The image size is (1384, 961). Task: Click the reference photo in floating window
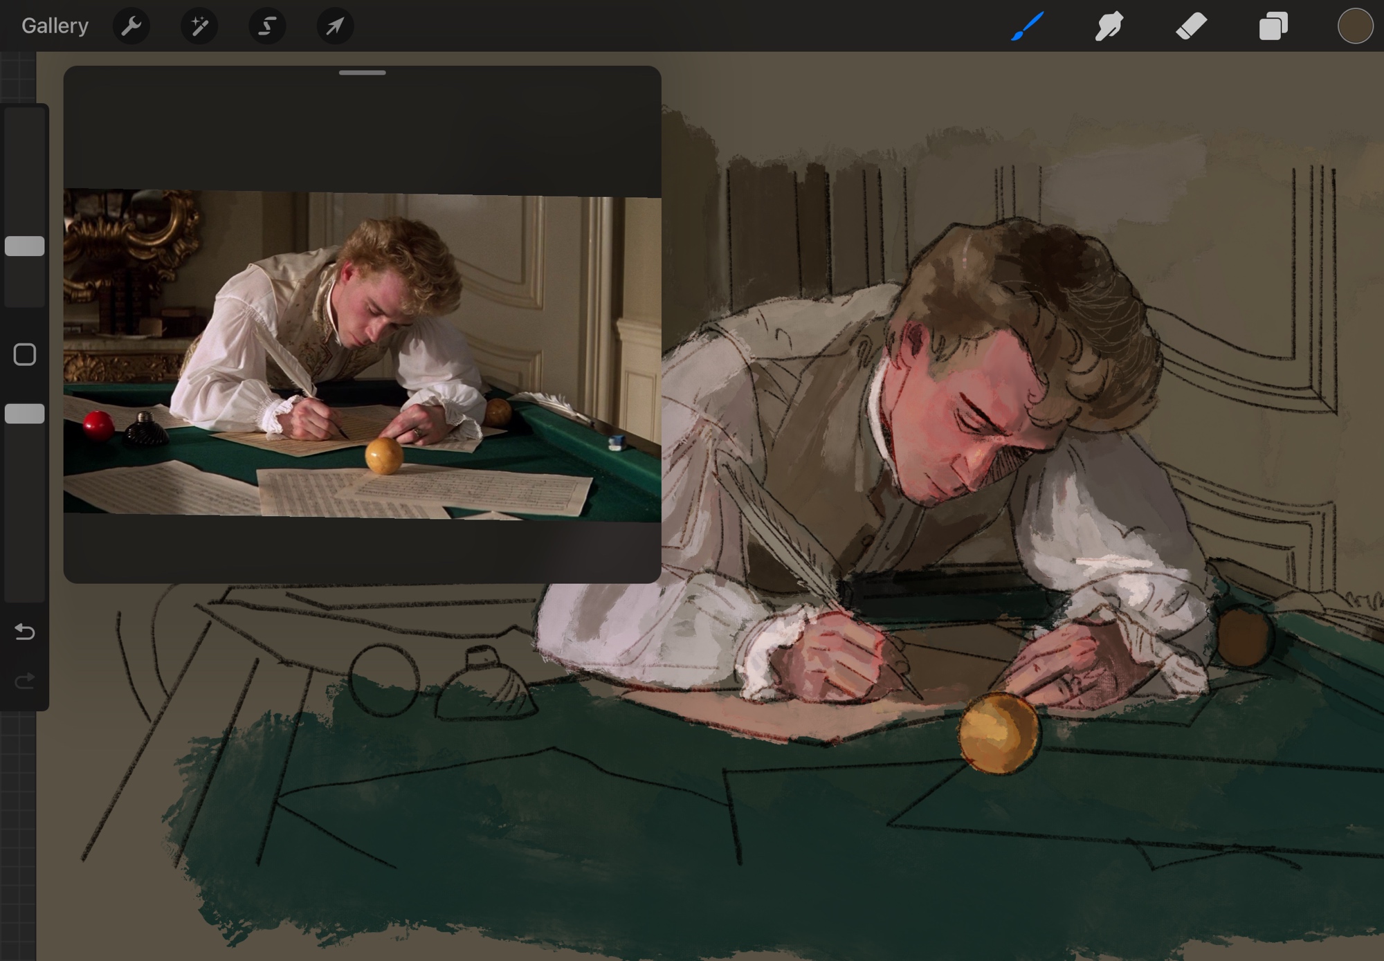362,353
